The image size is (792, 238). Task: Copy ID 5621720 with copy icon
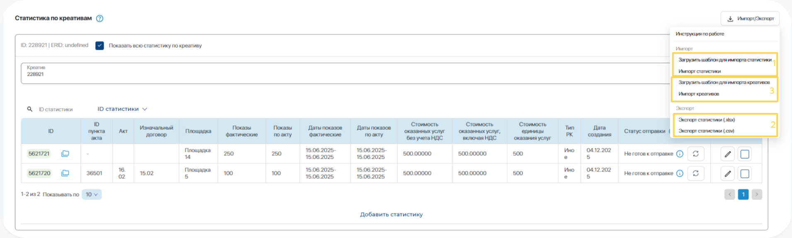[x=65, y=173]
